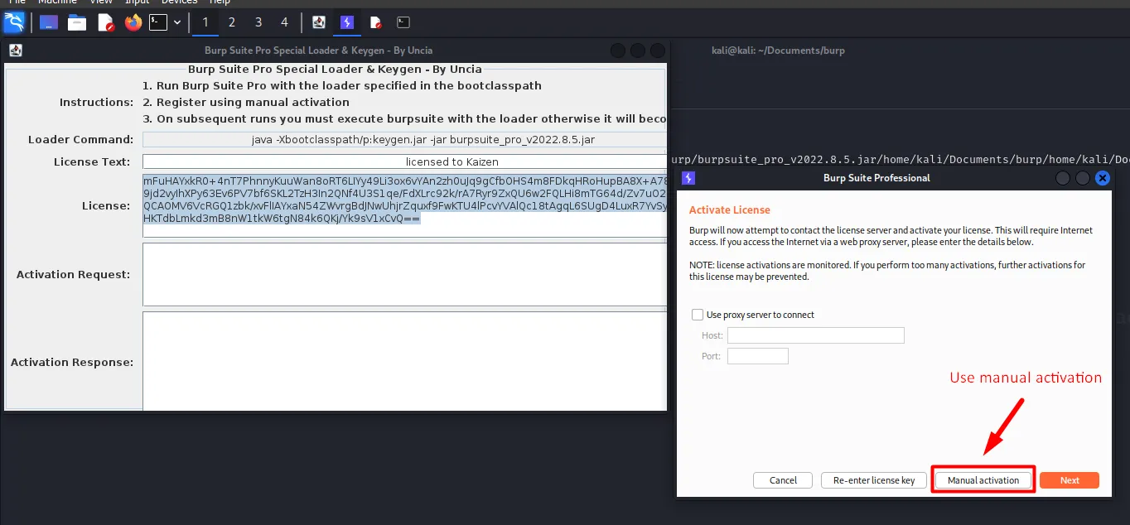The image size is (1130, 525).
Task: Click the proxy Host field
Action: (816, 335)
